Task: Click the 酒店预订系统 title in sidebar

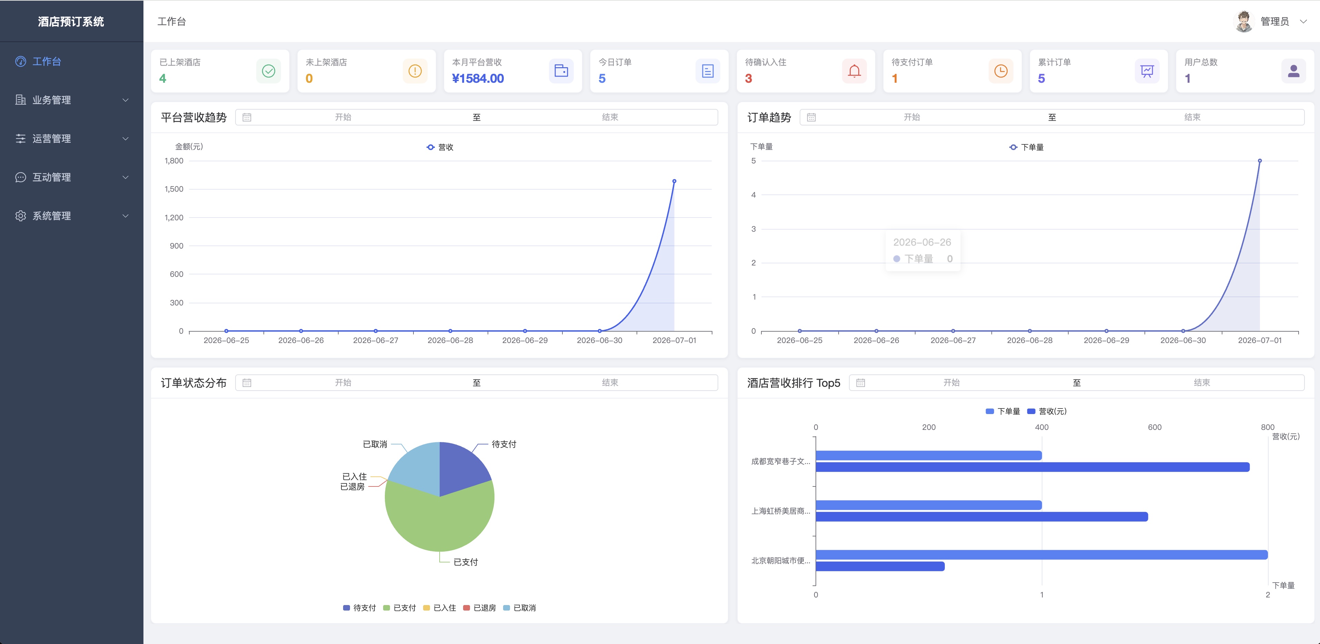Action: point(71,21)
